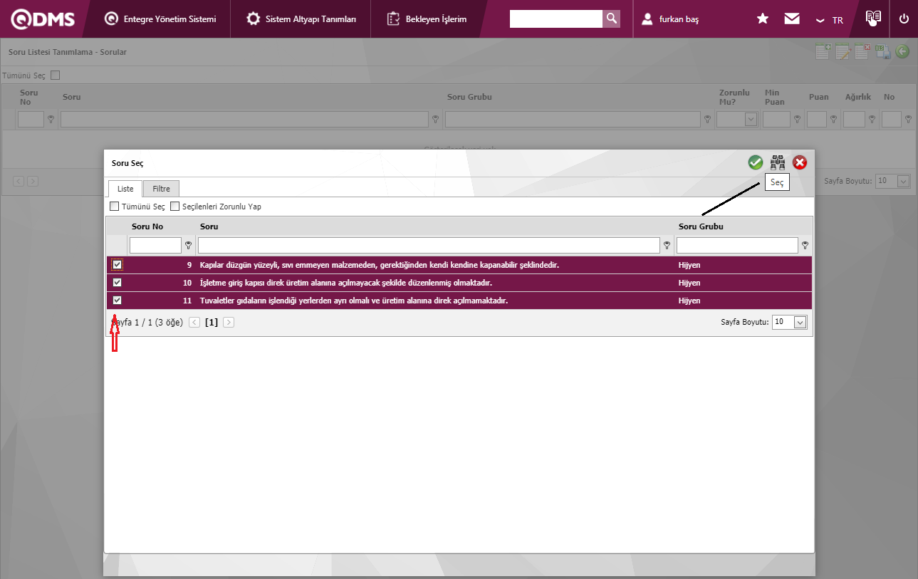Focus the Min Puan filter box on background page

[x=777, y=120]
